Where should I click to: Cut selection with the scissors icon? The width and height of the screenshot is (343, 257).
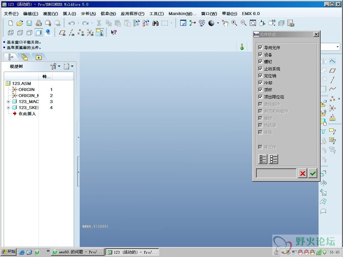point(99,23)
